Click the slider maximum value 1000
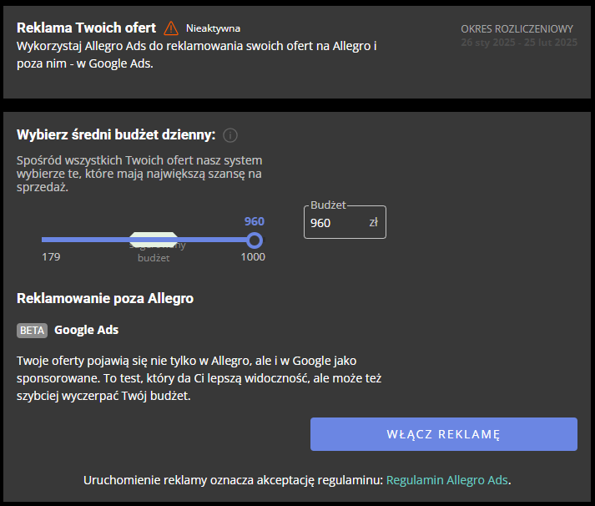This screenshot has height=506, width=595. [253, 257]
